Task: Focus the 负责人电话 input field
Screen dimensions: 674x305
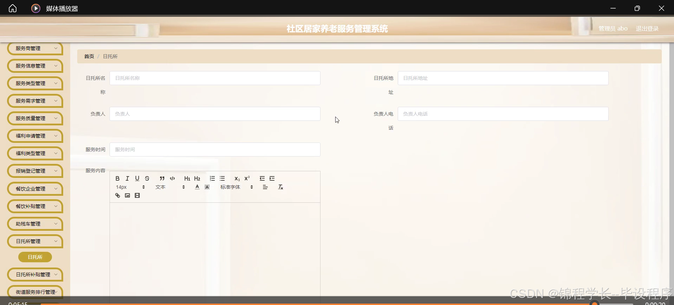Action: (x=503, y=114)
